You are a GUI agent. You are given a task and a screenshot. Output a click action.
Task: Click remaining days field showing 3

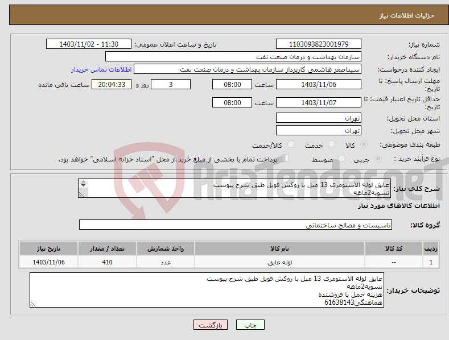pyautogui.click(x=171, y=84)
